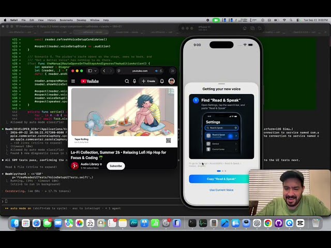Open the Edit menu
331x248 pixels.
click(32, 20)
